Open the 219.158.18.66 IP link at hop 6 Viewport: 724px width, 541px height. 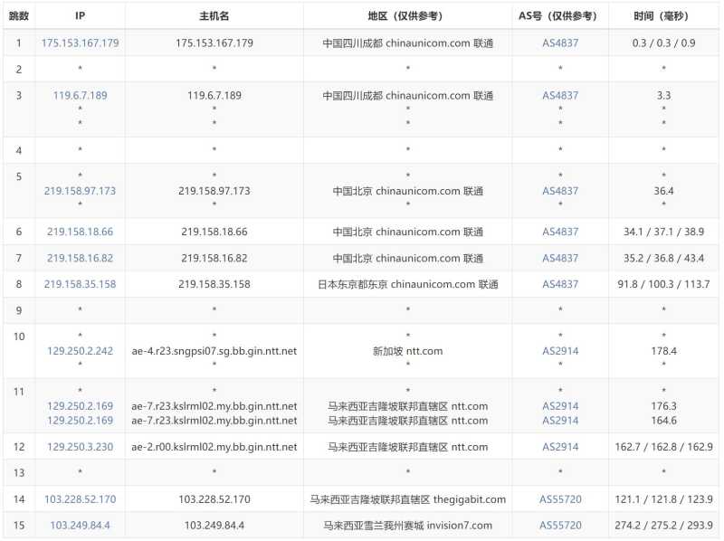(78, 232)
